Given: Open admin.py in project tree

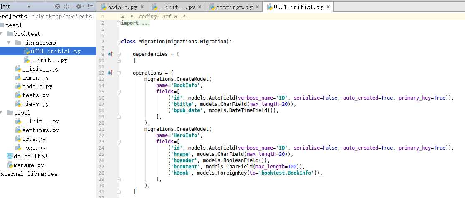Looking at the screenshot, I should point(35,78).
